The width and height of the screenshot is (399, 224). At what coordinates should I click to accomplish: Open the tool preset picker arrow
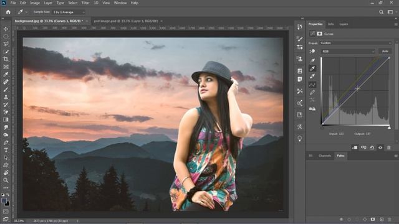click(26, 12)
